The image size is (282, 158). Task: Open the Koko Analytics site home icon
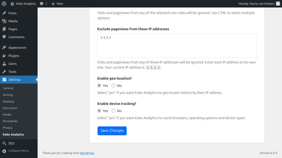pyautogui.click(x=12, y=4)
